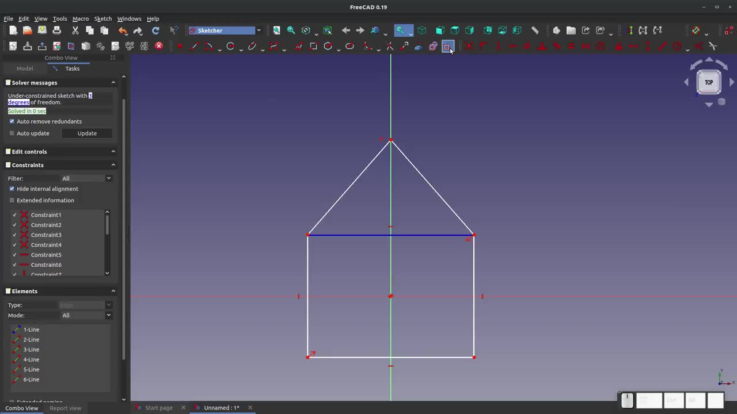737x414 pixels.
Task: Toggle Hide internal alignment checkbox
Action: pos(12,189)
